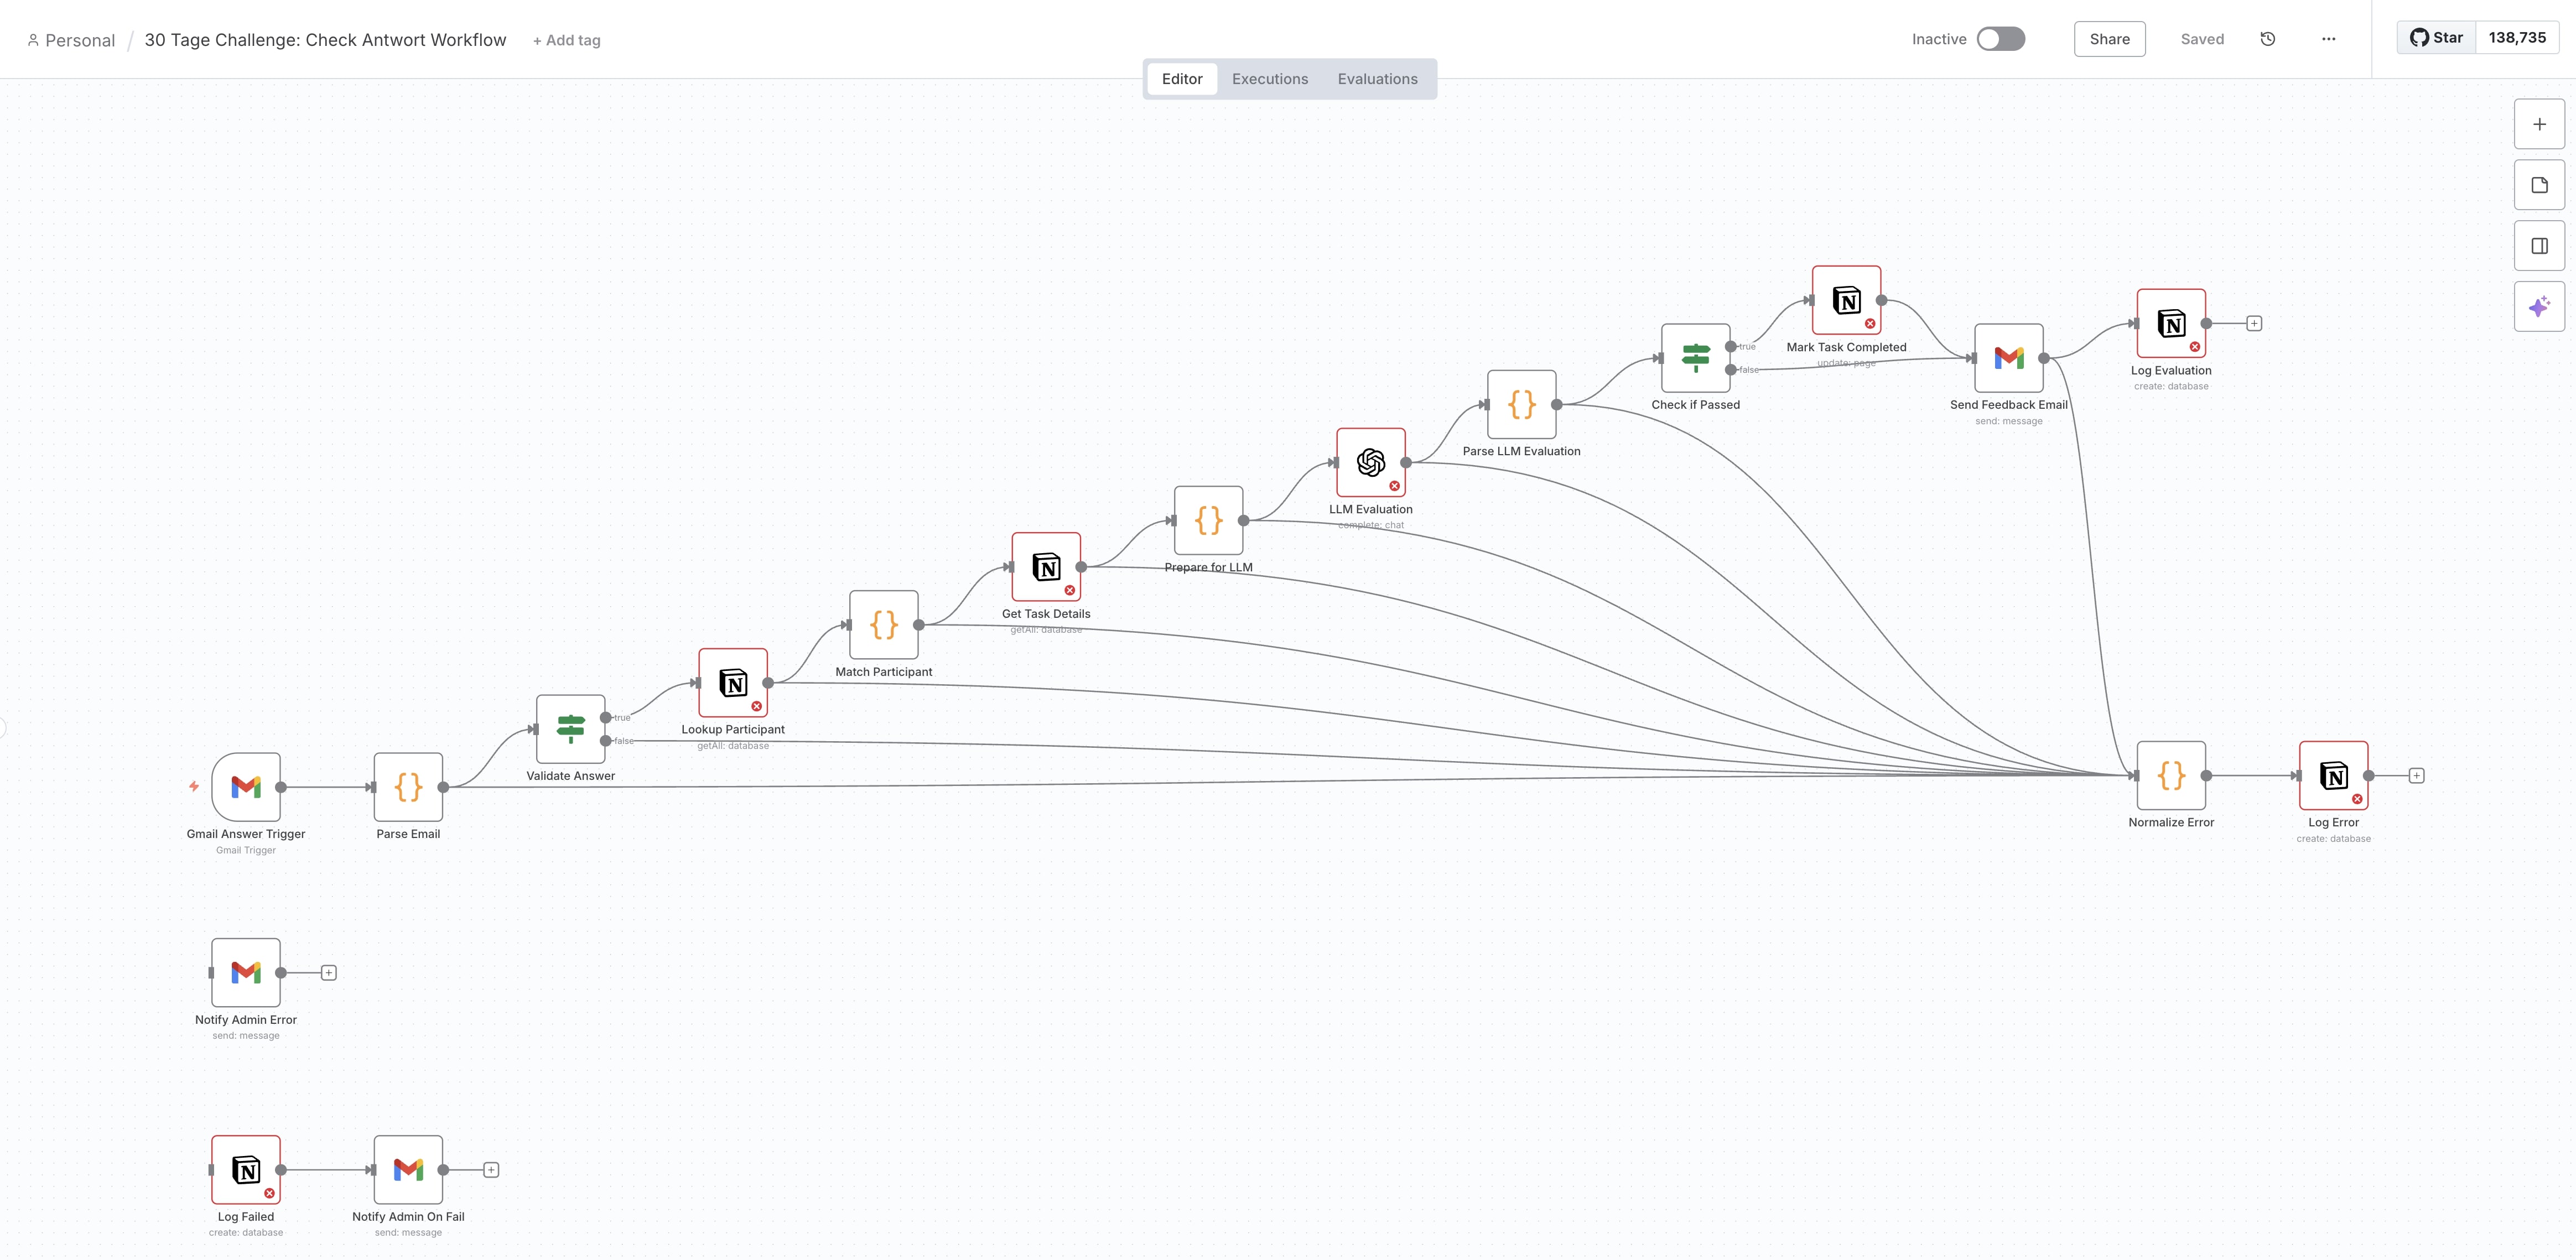Add node after Log Error output
The height and width of the screenshot is (1260, 2576).
[2416, 776]
